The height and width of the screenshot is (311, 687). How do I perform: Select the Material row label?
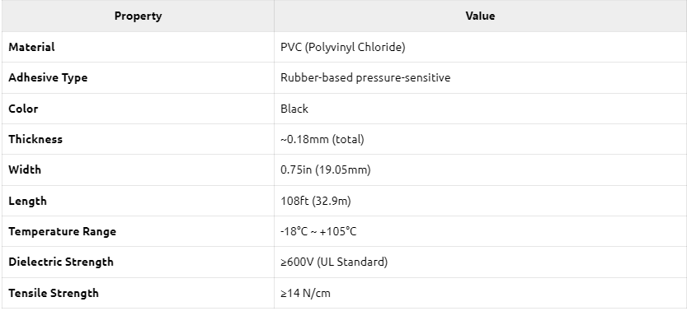(x=31, y=47)
